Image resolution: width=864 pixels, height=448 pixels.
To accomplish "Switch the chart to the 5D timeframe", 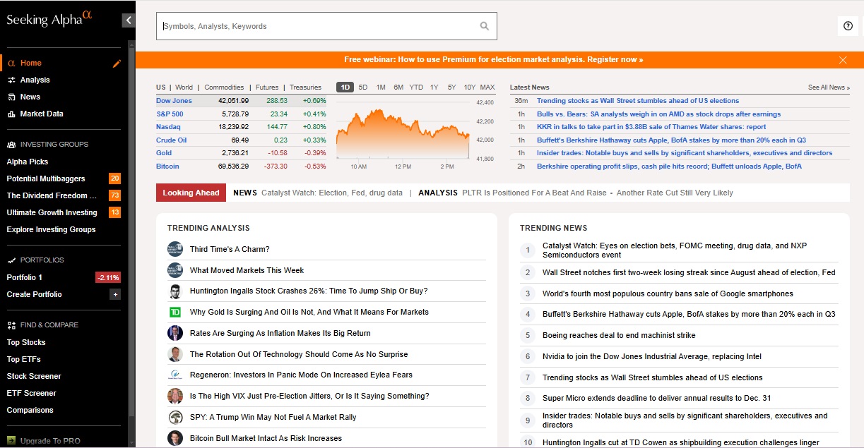I will pos(363,87).
